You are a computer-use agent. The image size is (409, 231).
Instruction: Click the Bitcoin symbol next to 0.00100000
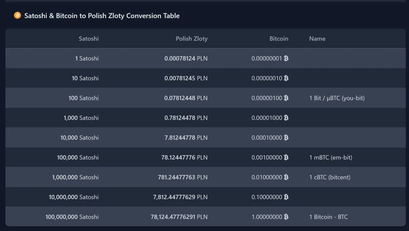[x=286, y=157]
